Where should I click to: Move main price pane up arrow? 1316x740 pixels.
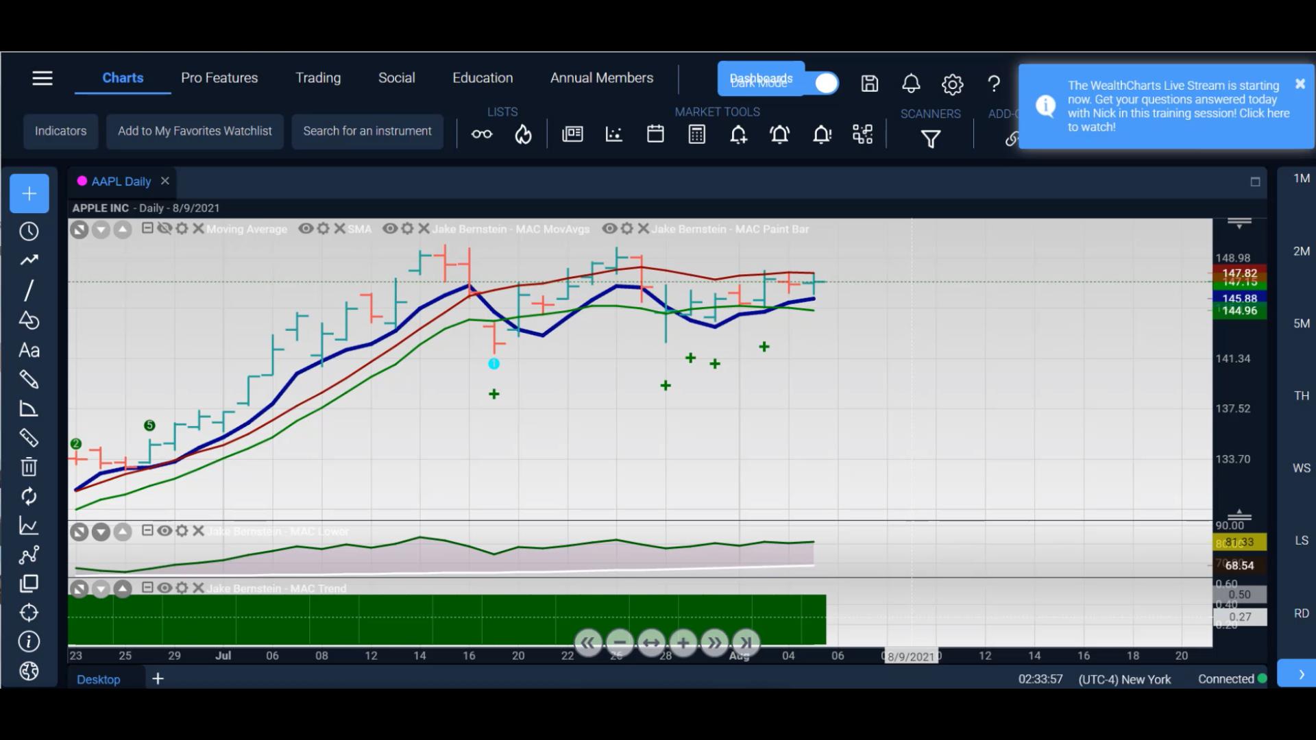(123, 230)
